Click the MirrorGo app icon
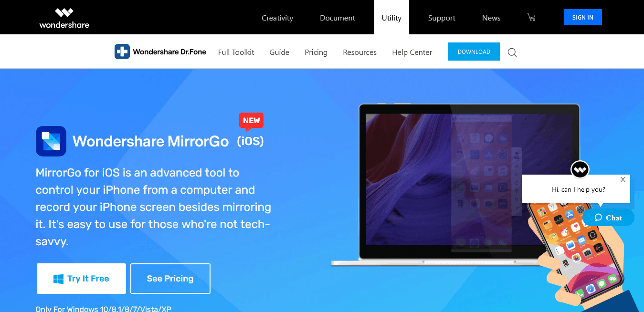This screenshot has width=644, height=312. pyautogui.click(x=51, y=141)
